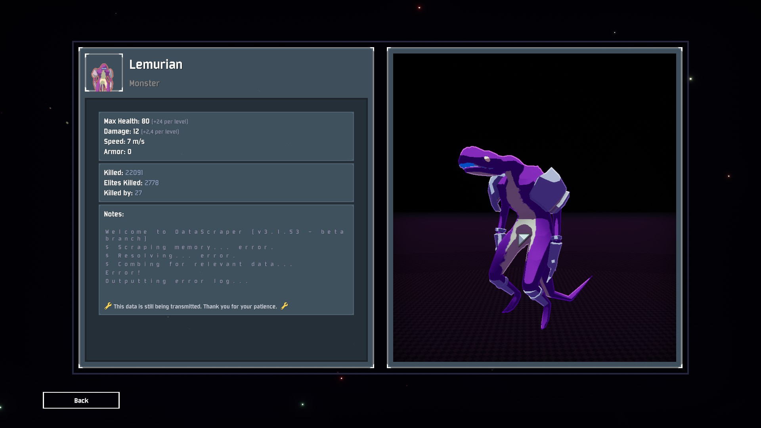Click the Lemurian title text
This screenshot has width=761, height=428.
pyautogui.click(x=156, y=65)
